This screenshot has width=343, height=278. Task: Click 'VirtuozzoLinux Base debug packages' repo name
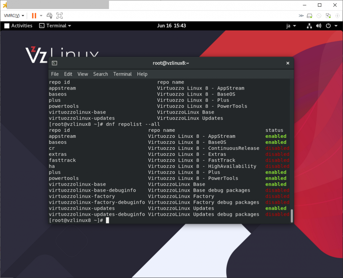pos(199,190)
